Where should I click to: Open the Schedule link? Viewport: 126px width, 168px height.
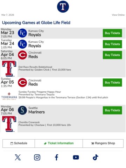click(19, 143)
